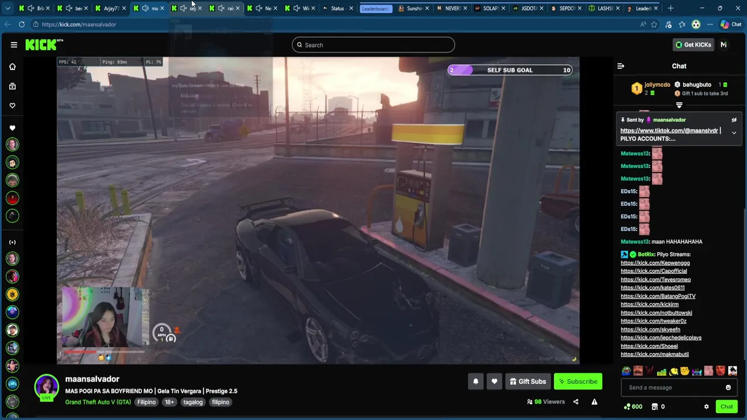747x420 pixels.
Task: Click the Gift Subs button
Action: [x=528, y=381]
